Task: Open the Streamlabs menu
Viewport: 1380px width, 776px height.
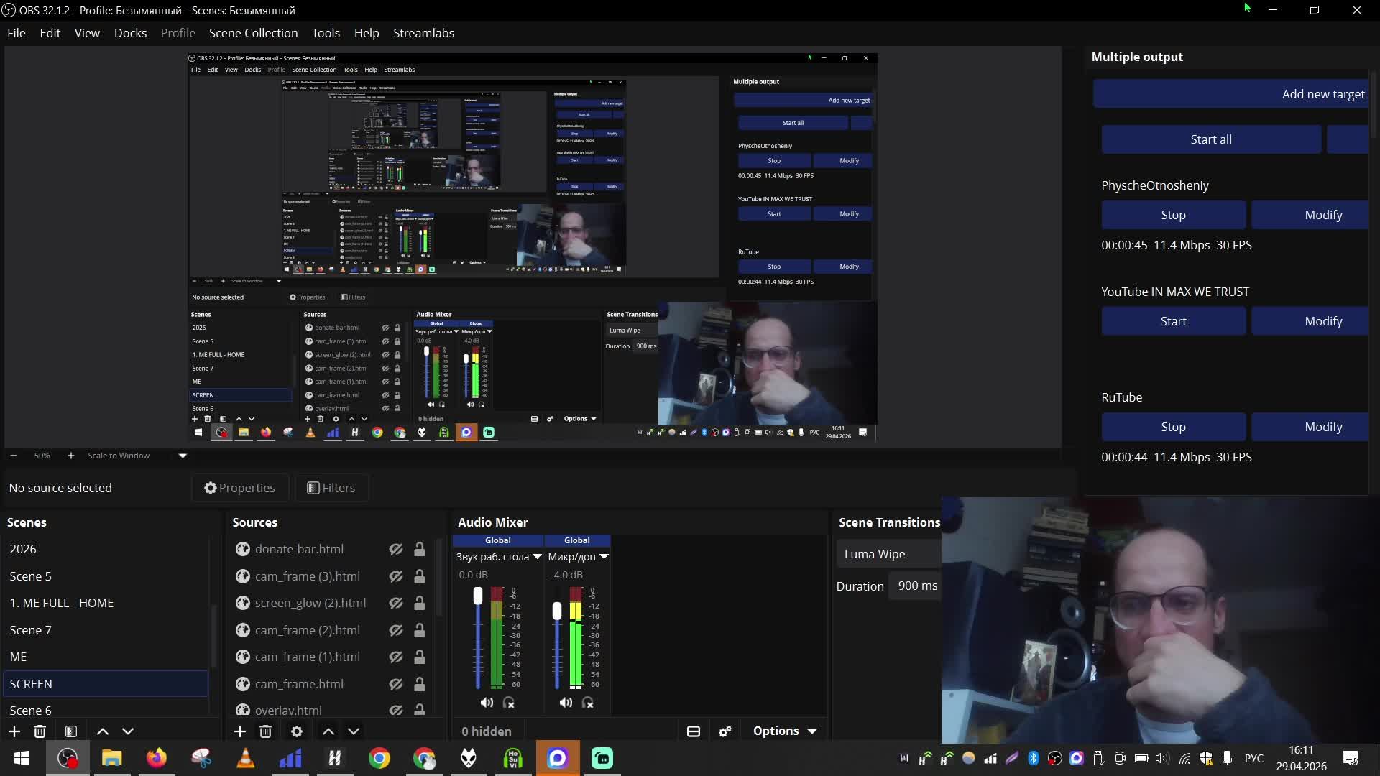Action: [423, 33]
